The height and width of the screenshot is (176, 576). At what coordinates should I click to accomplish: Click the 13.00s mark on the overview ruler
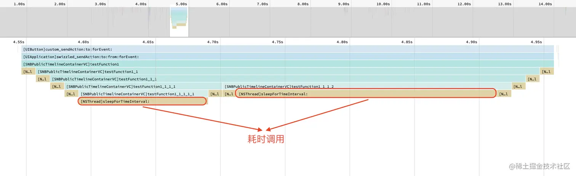[505, 4]
